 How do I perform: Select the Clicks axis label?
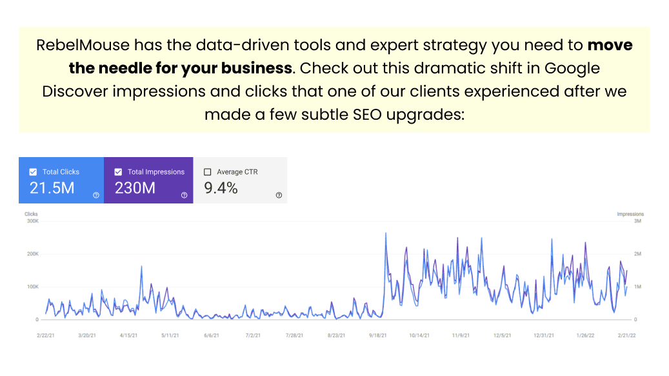[31, 214]
